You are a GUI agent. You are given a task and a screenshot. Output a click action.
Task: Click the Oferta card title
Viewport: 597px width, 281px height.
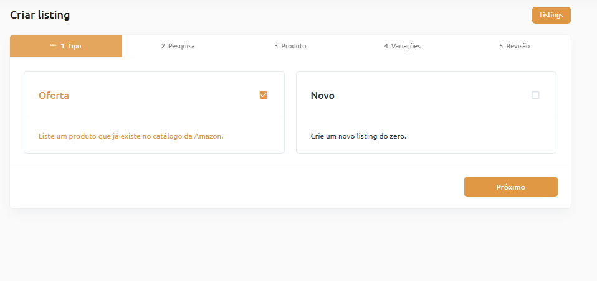pos(54,96)
